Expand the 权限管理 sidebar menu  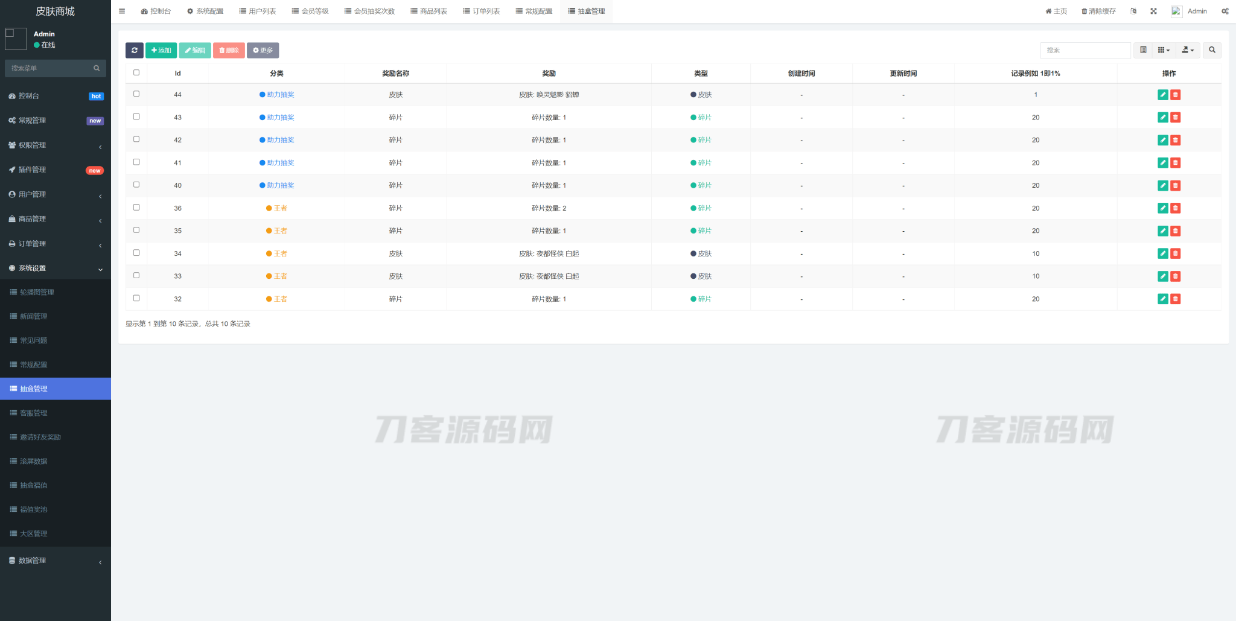pyautogui.click(x=56, y=145)
